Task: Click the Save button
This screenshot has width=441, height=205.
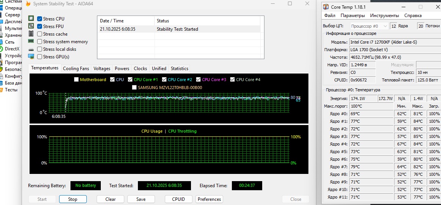Action: click(x=141, y=199)
